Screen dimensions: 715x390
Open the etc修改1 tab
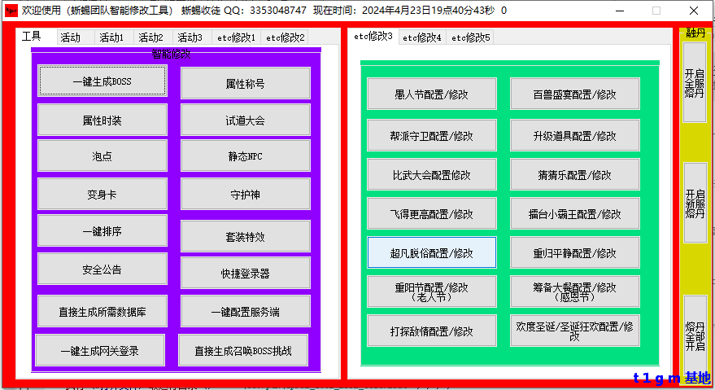coord(236,37)
